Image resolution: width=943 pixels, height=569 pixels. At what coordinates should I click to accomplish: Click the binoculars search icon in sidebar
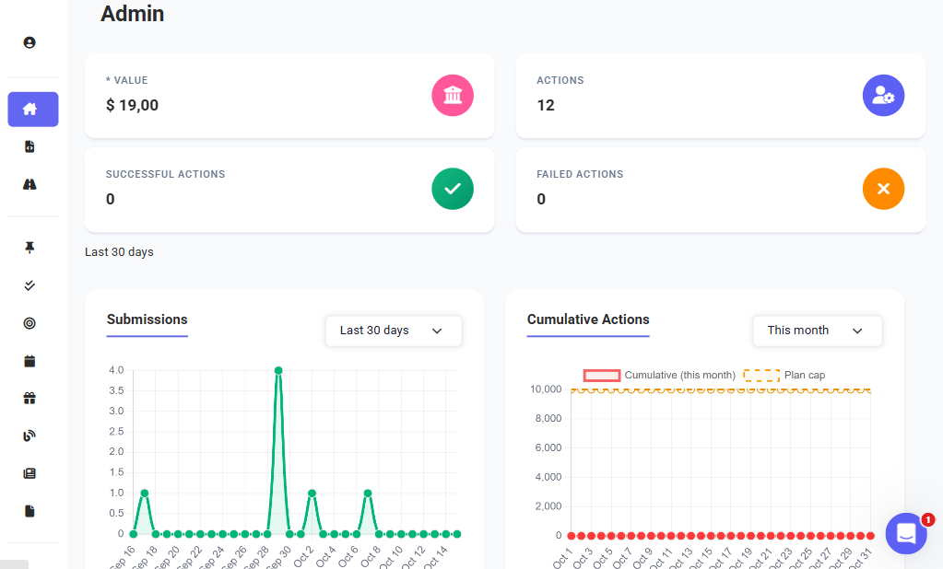point(29,184)
